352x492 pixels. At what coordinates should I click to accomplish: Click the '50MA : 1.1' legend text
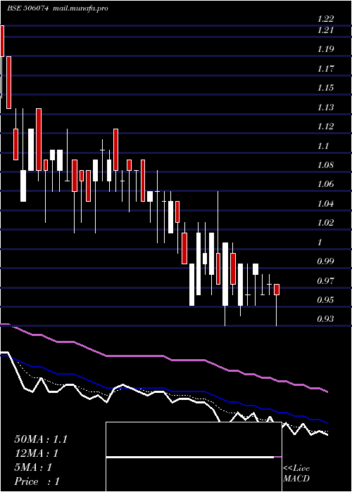point(41,439)
